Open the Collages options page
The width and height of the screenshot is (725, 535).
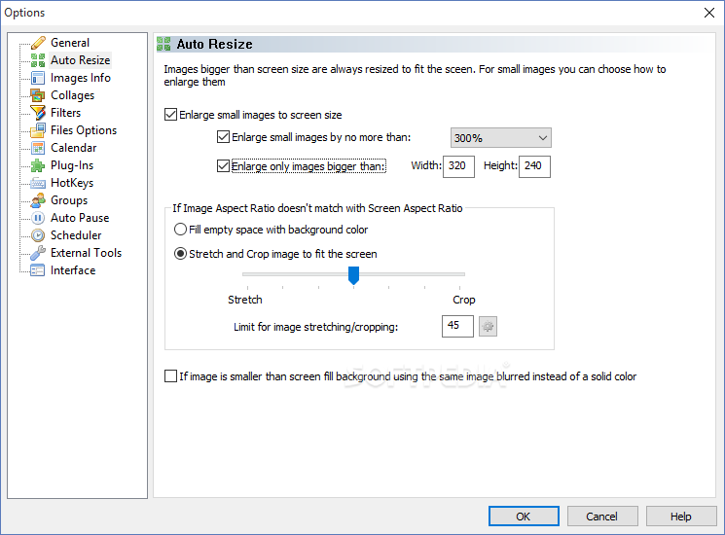pyautogui.click(x=73, y=95)
